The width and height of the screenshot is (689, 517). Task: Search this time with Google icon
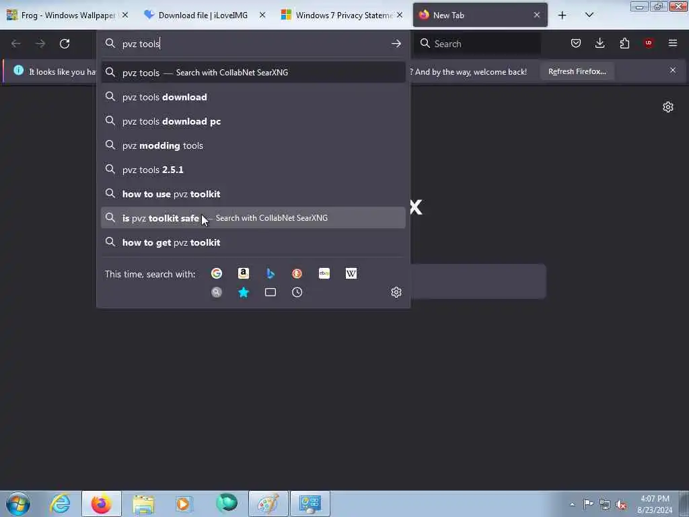(x=217, y=273)
